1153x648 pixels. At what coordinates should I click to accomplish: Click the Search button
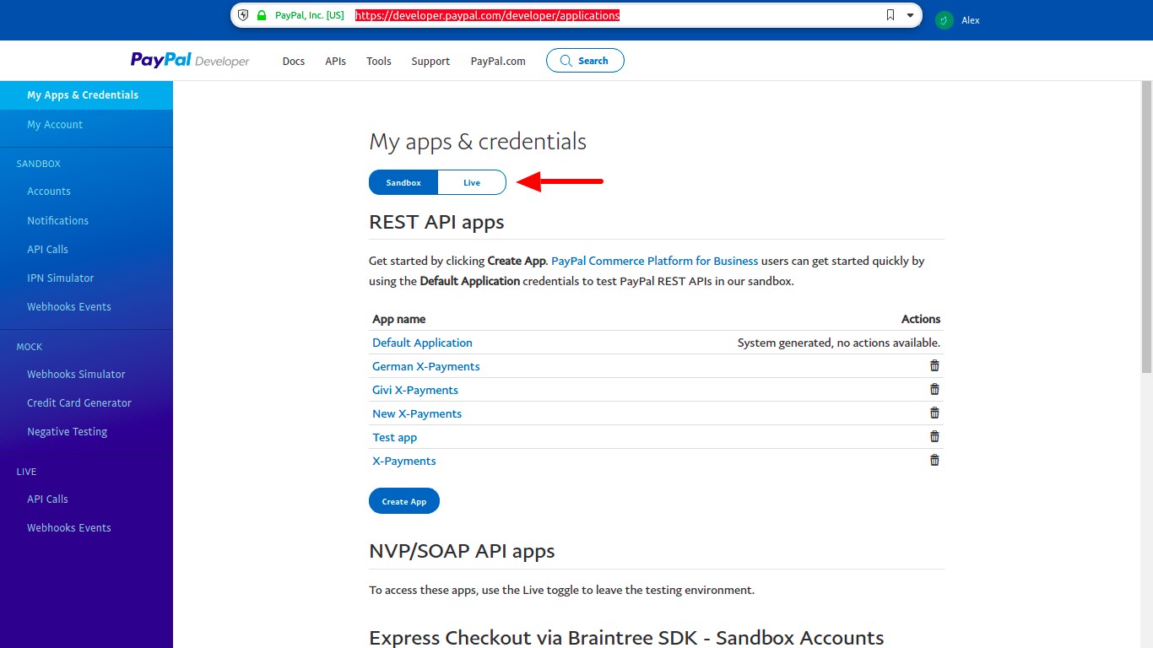[x=585, y=61]
